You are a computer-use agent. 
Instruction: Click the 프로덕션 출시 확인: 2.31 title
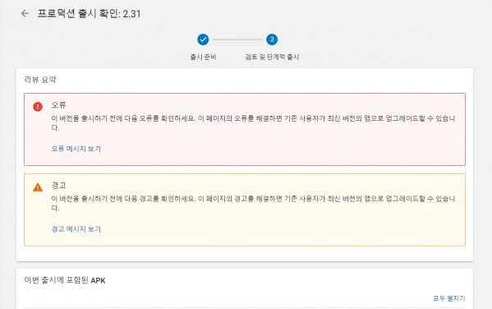coord(89,13)
